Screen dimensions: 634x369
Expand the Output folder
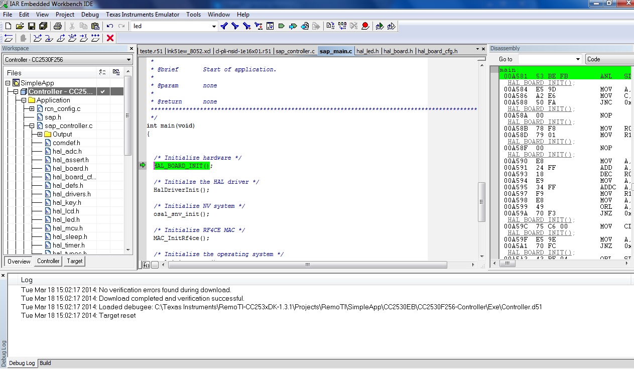[40, 134]
